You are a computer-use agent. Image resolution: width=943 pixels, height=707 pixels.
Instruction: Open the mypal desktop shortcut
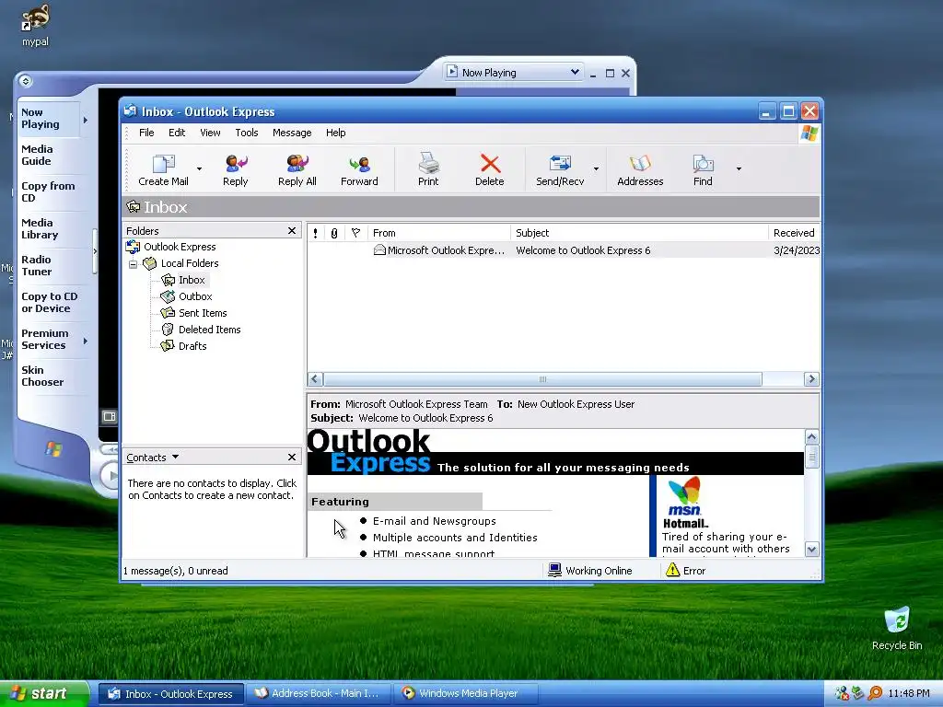coord(36,25)
